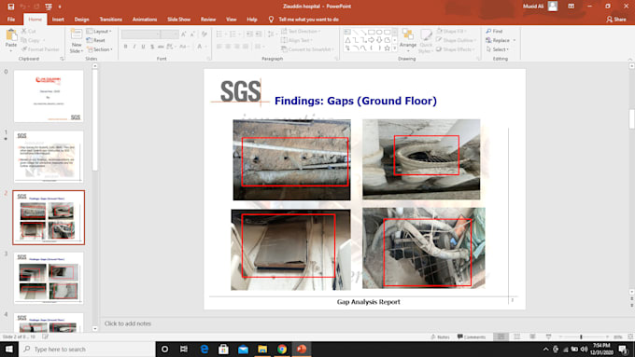Select the oval shape in the shapes gallery
The image size is (635, 357).
coord(379,32)
